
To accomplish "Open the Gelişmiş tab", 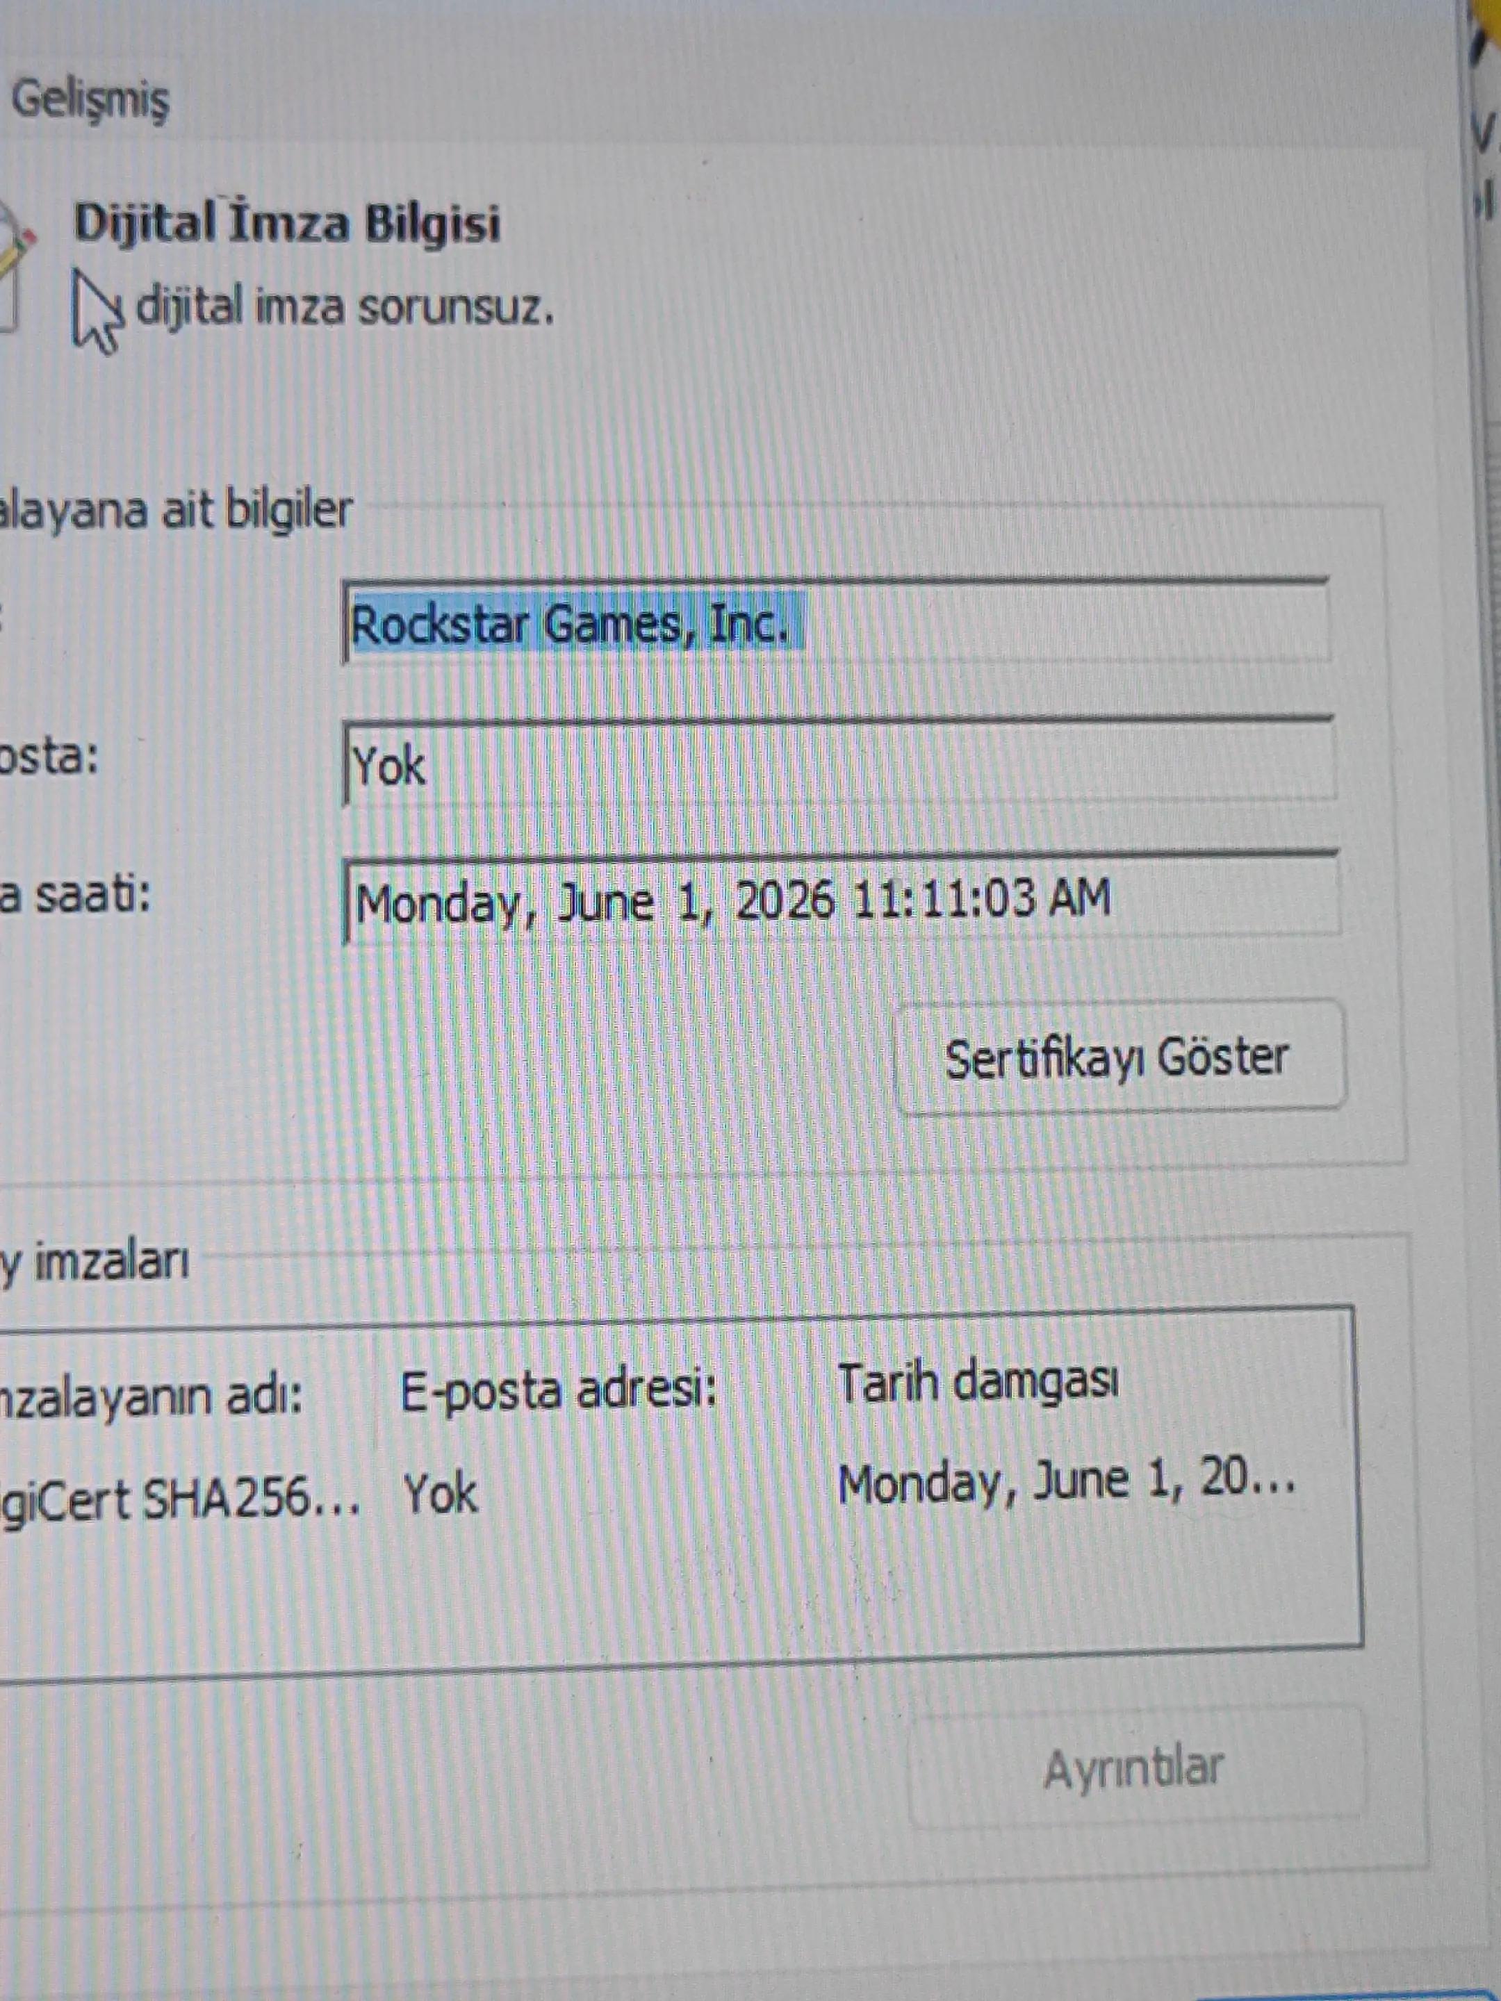I will [89, 99].
